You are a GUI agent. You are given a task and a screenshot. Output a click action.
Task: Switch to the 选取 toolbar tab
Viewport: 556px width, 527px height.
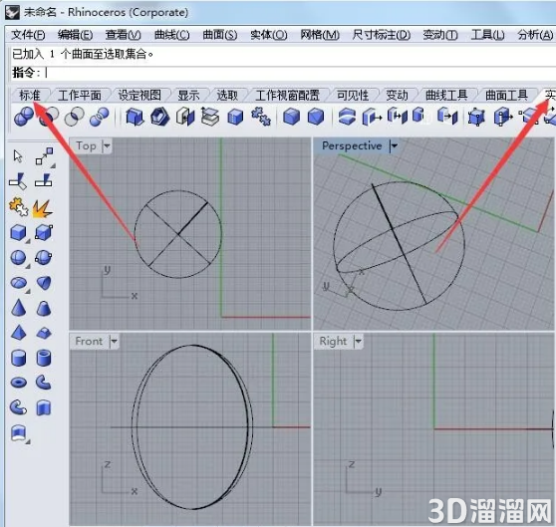point(227,96)
